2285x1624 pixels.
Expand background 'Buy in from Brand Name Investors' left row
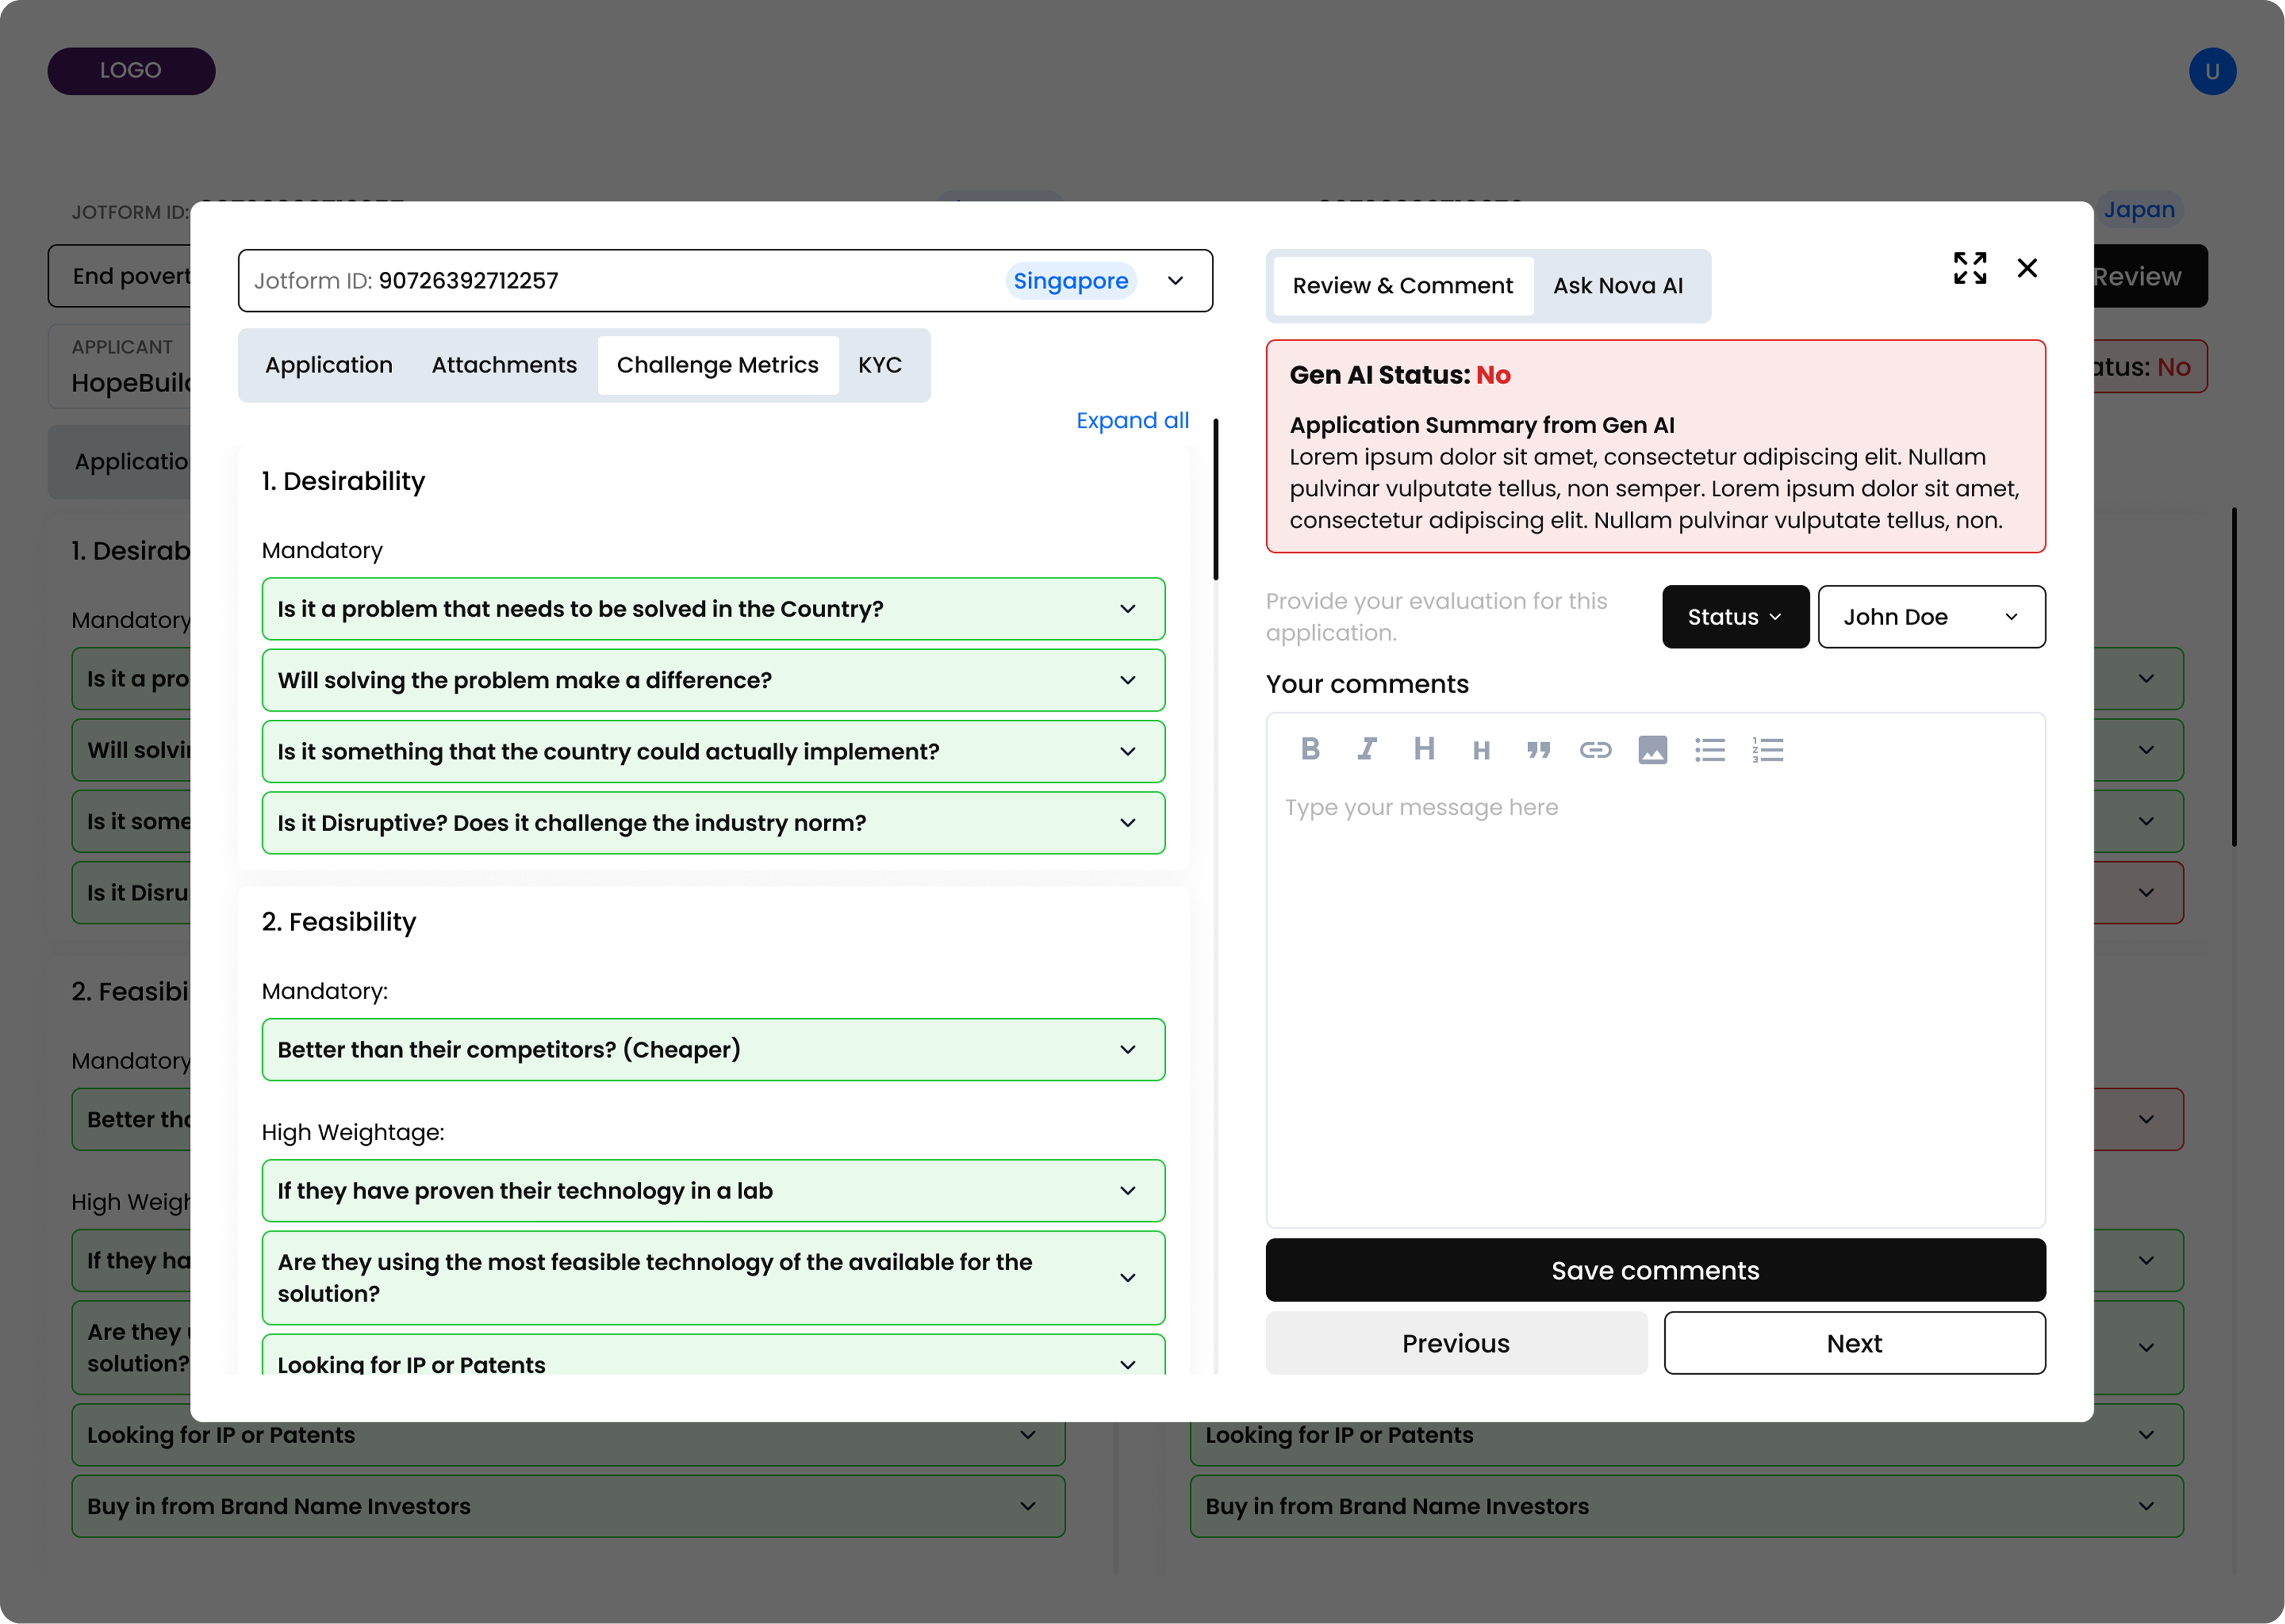click(569, 1506)
